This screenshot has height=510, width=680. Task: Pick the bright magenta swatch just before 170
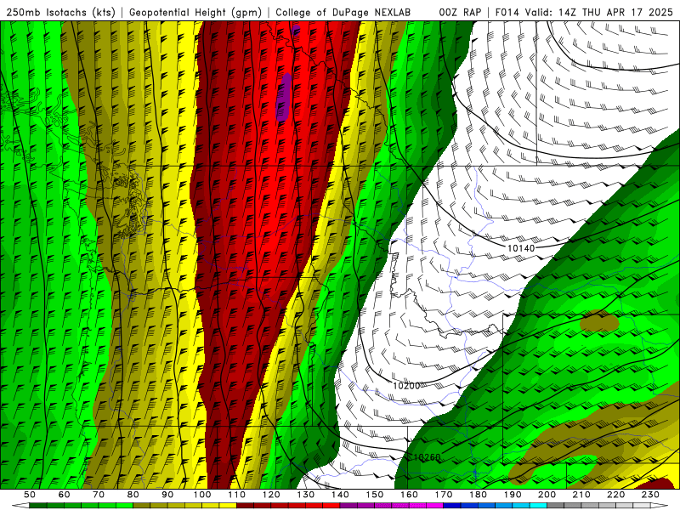coord(435,506)
